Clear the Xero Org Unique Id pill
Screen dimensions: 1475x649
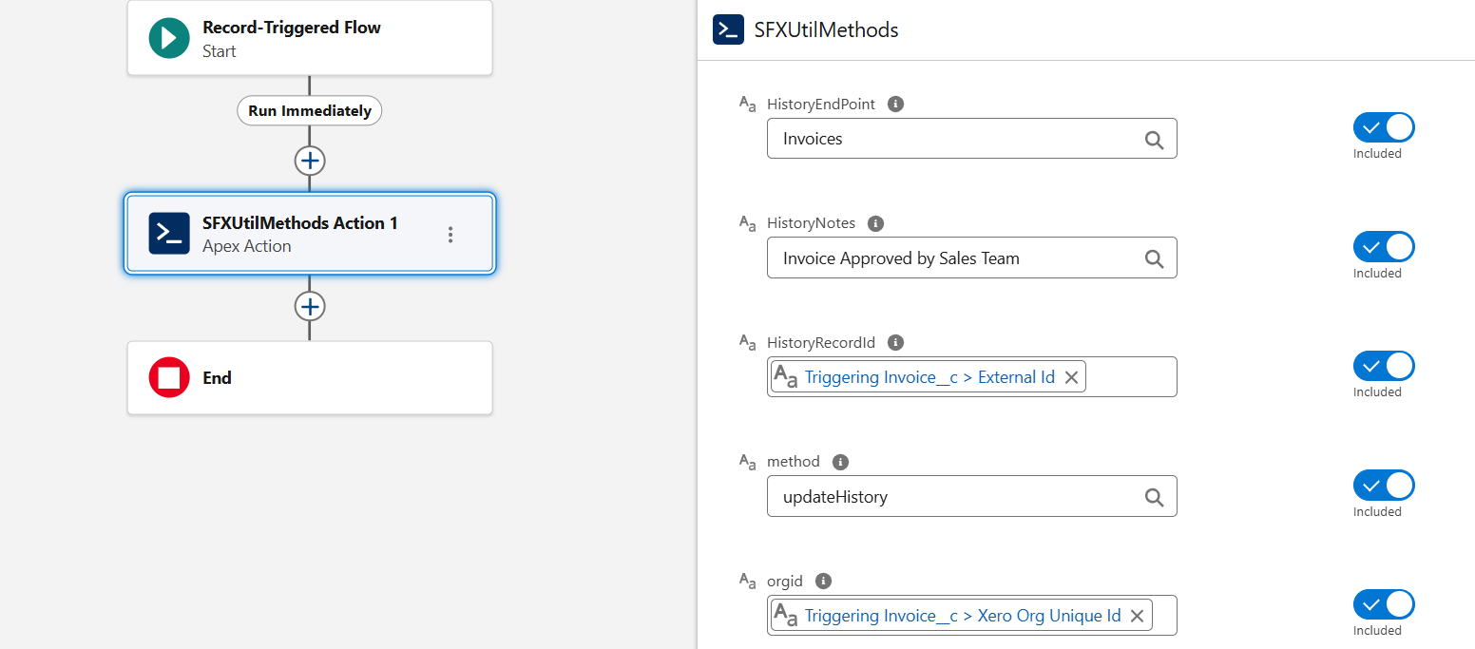(1137, 616)
